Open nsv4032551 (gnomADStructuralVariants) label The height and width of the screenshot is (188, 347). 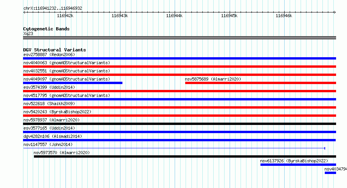tap(67, 71)
